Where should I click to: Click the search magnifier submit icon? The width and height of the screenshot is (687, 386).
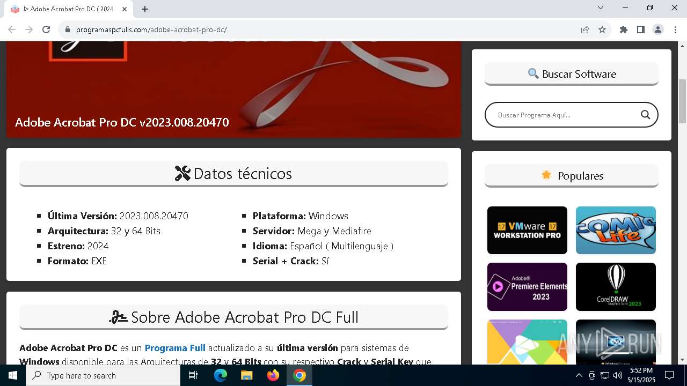(x=645, y=115)
